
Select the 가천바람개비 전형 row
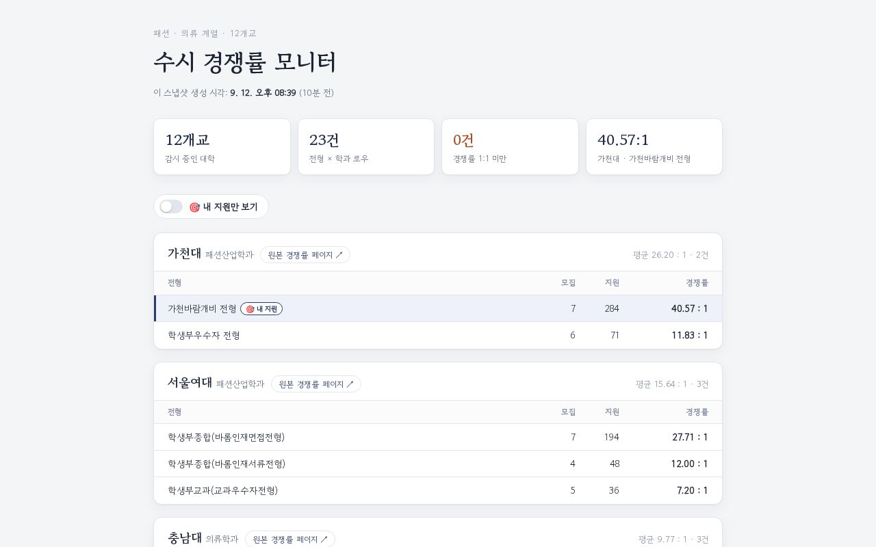pyautogui.click(x=438, y=308)
